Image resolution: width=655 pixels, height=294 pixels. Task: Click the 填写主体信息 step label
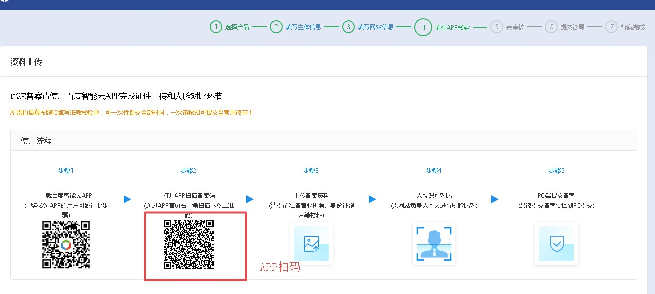click(x=304, y=27)
